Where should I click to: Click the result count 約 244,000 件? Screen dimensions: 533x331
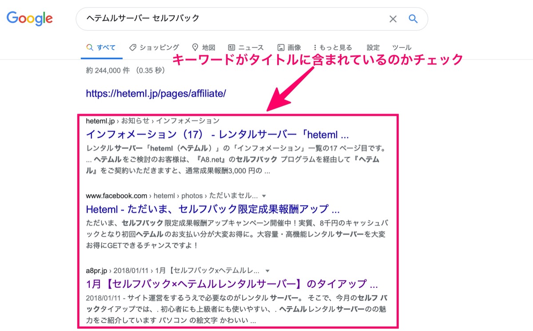(109, 70)
